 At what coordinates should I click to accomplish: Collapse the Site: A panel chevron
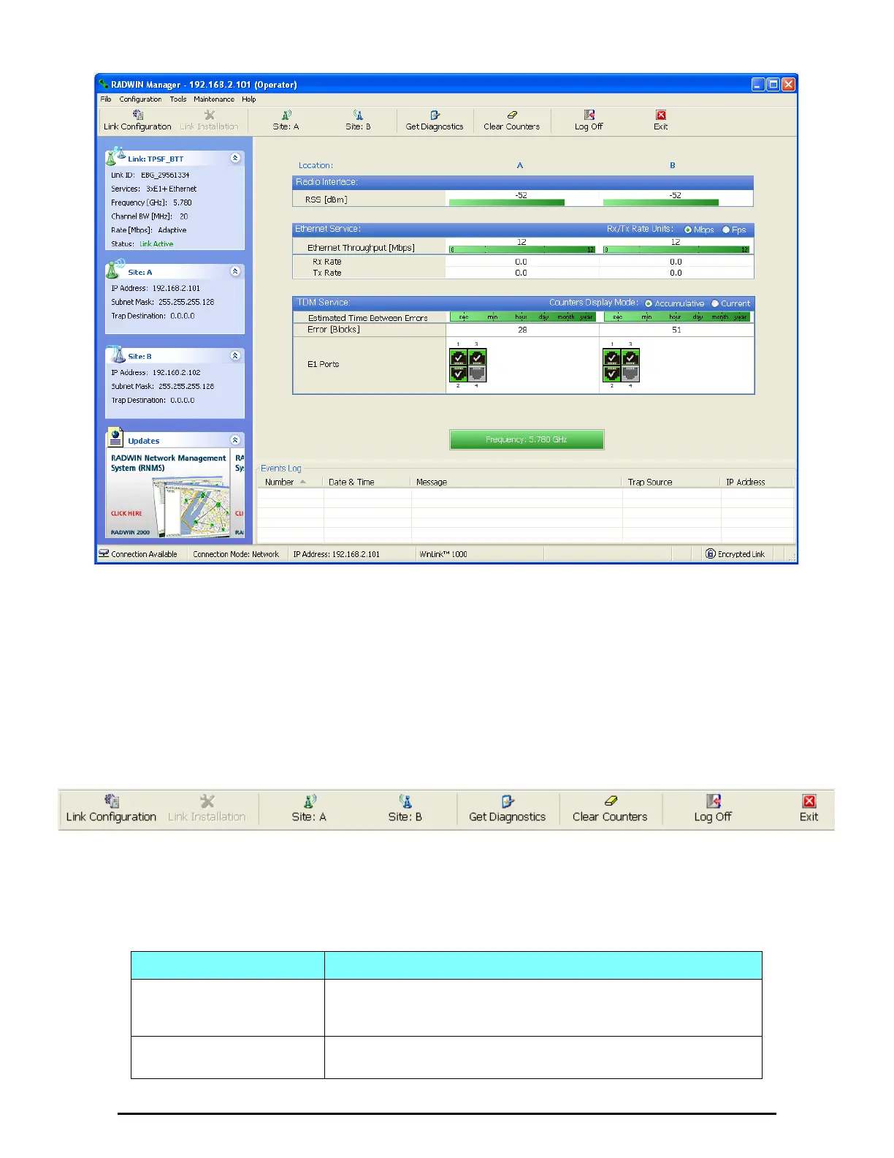[x=235, y=271]
